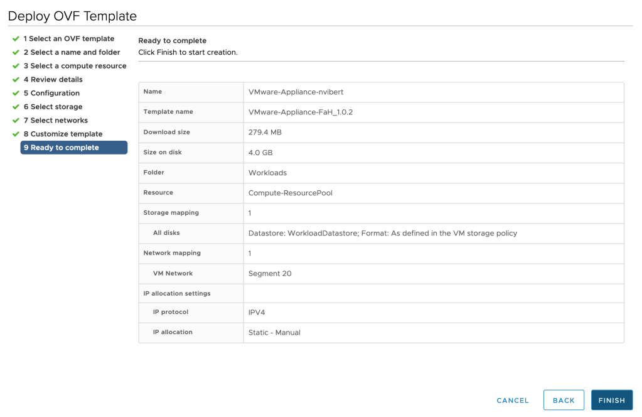The image size is (642, 417).
Task: Open step 2 Select a name and folder
Action: click(72, 53)
